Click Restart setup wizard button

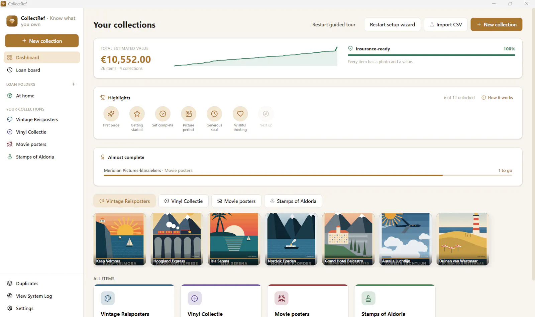click(x=393, y=24)
